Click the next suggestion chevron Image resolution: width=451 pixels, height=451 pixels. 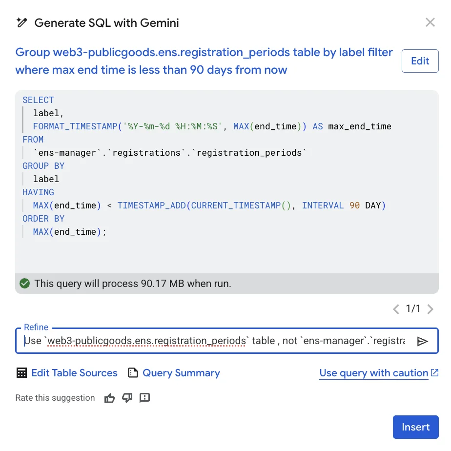point(430,309)
